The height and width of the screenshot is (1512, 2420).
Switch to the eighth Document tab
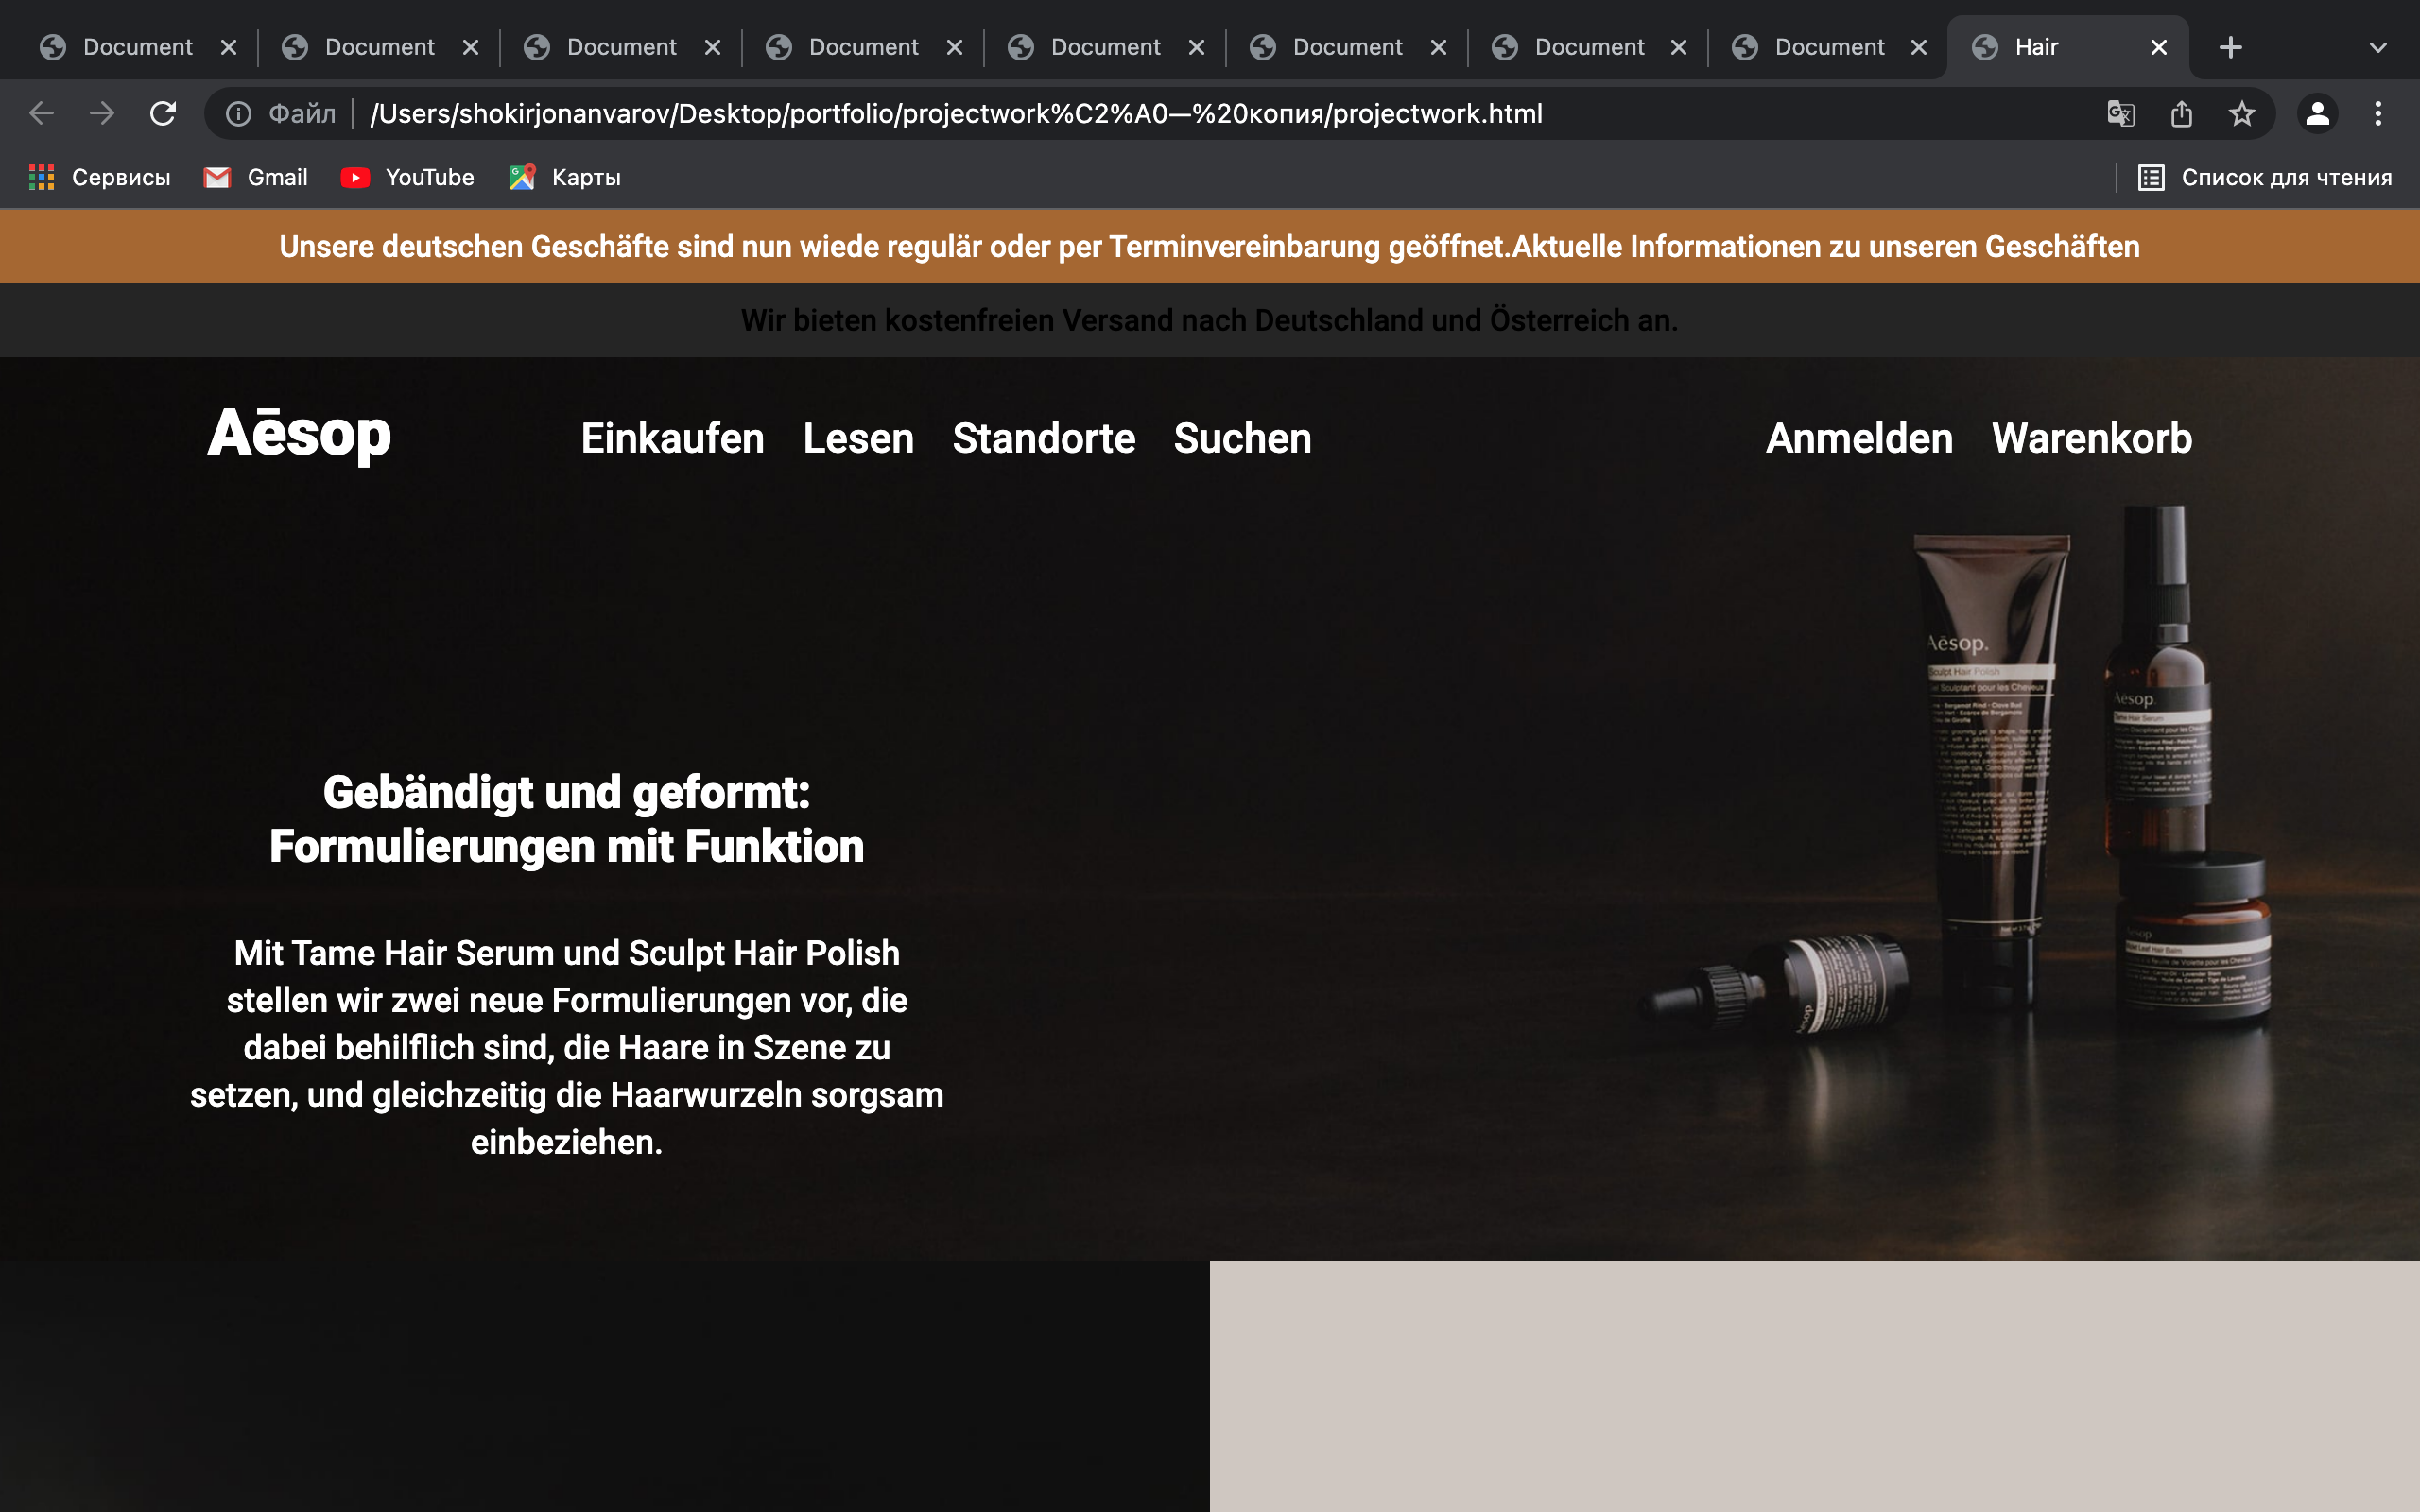click(x=1829, y=47)
